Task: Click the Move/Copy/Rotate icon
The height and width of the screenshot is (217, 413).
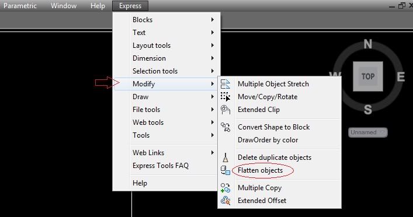Action: tap(225, 96)
